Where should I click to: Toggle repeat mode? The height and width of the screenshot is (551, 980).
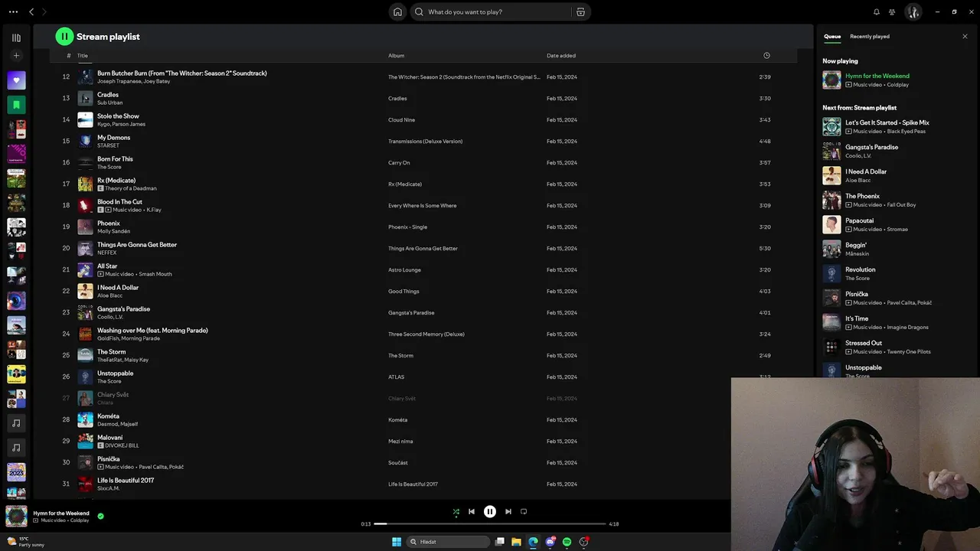pos(524,512)
